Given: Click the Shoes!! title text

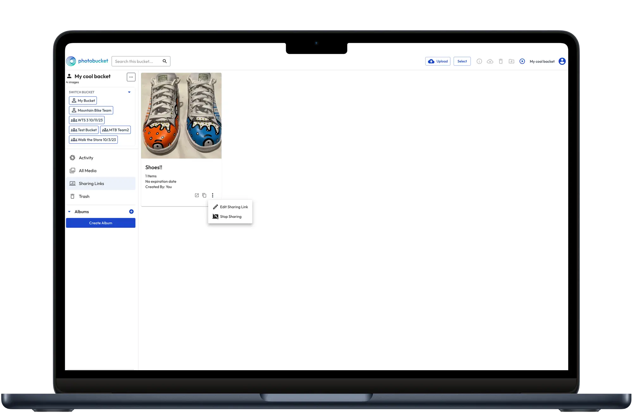Looking at the screenshot, I should (154, 168).
